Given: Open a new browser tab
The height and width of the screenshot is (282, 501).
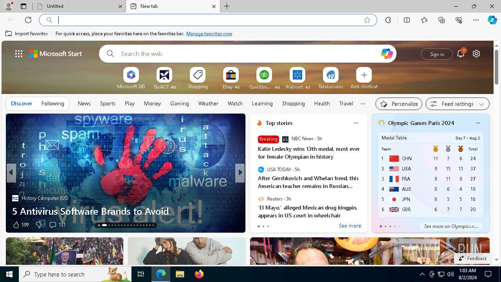Looking at the screenshot, I should (x=227, y=6).
